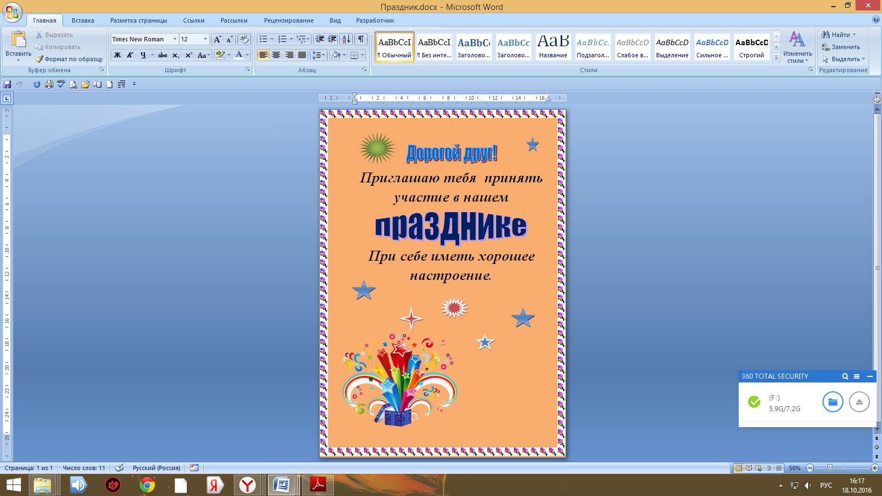Apply Название title style
882x496 pixels.
pyautogui.click(x=553, y=47)
